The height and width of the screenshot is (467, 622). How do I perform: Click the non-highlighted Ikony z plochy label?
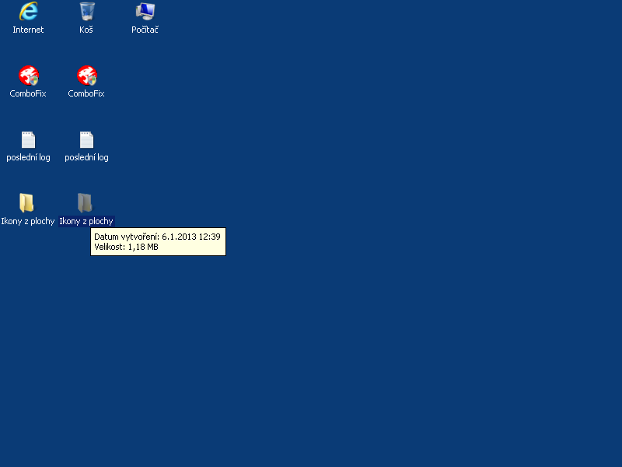28,221
